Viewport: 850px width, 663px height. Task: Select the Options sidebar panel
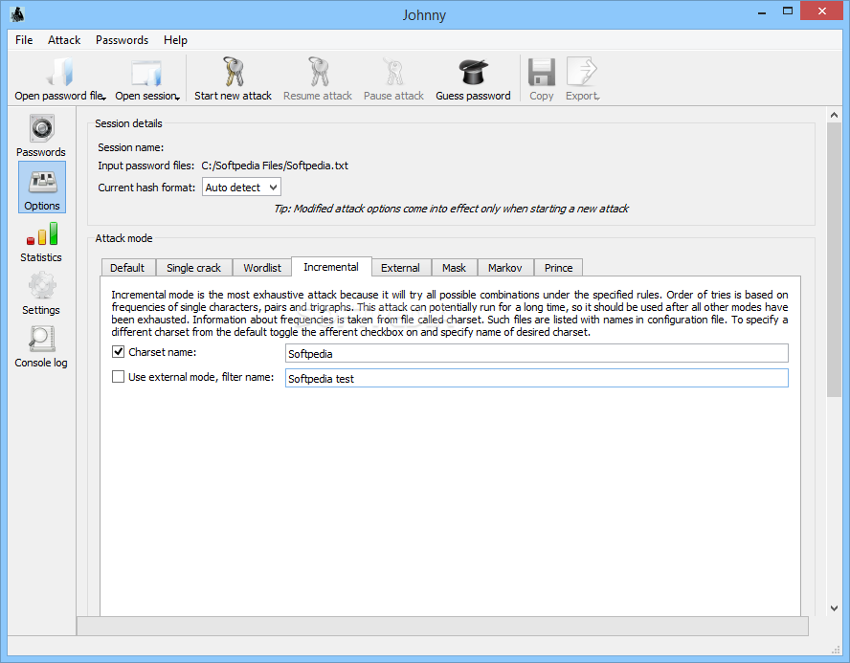pyautogui.click(x=42, y=188)
